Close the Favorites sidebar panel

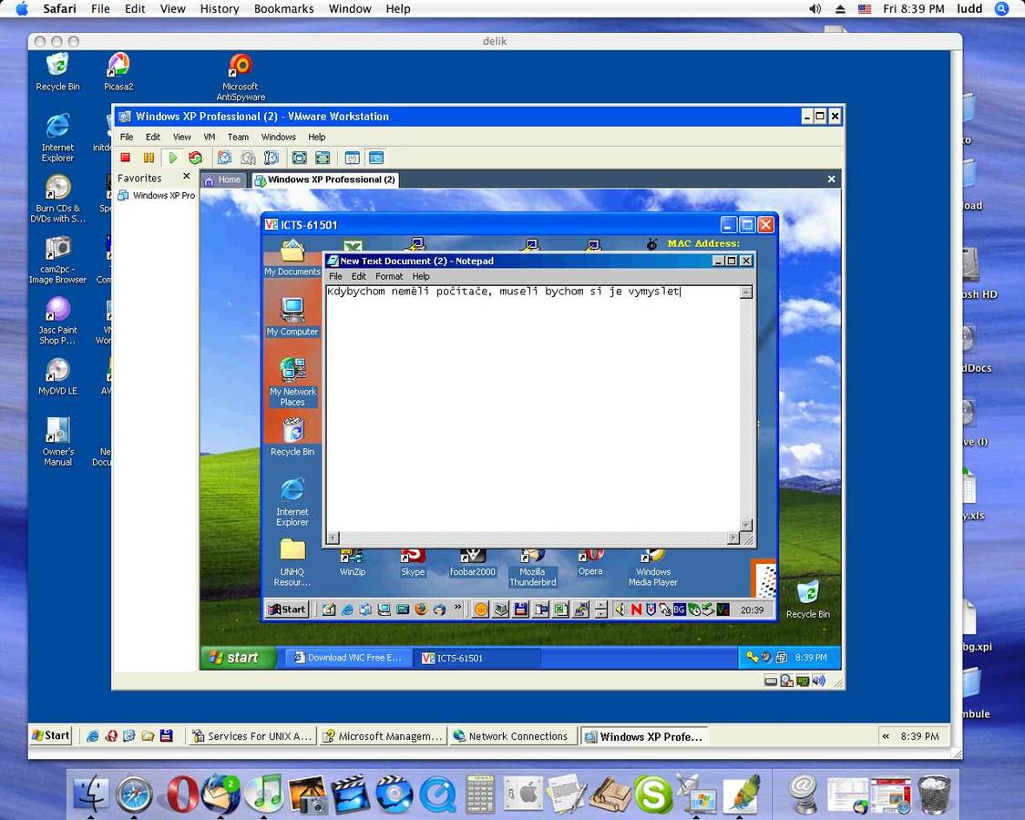(x=186, y=177)
